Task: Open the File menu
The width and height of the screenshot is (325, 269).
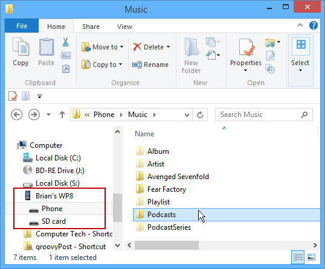Action: point(22,26)
